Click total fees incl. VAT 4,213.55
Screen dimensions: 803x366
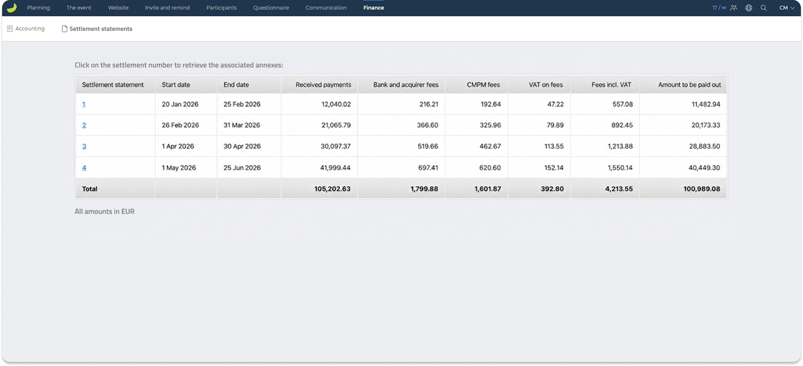tap(619, 189)
